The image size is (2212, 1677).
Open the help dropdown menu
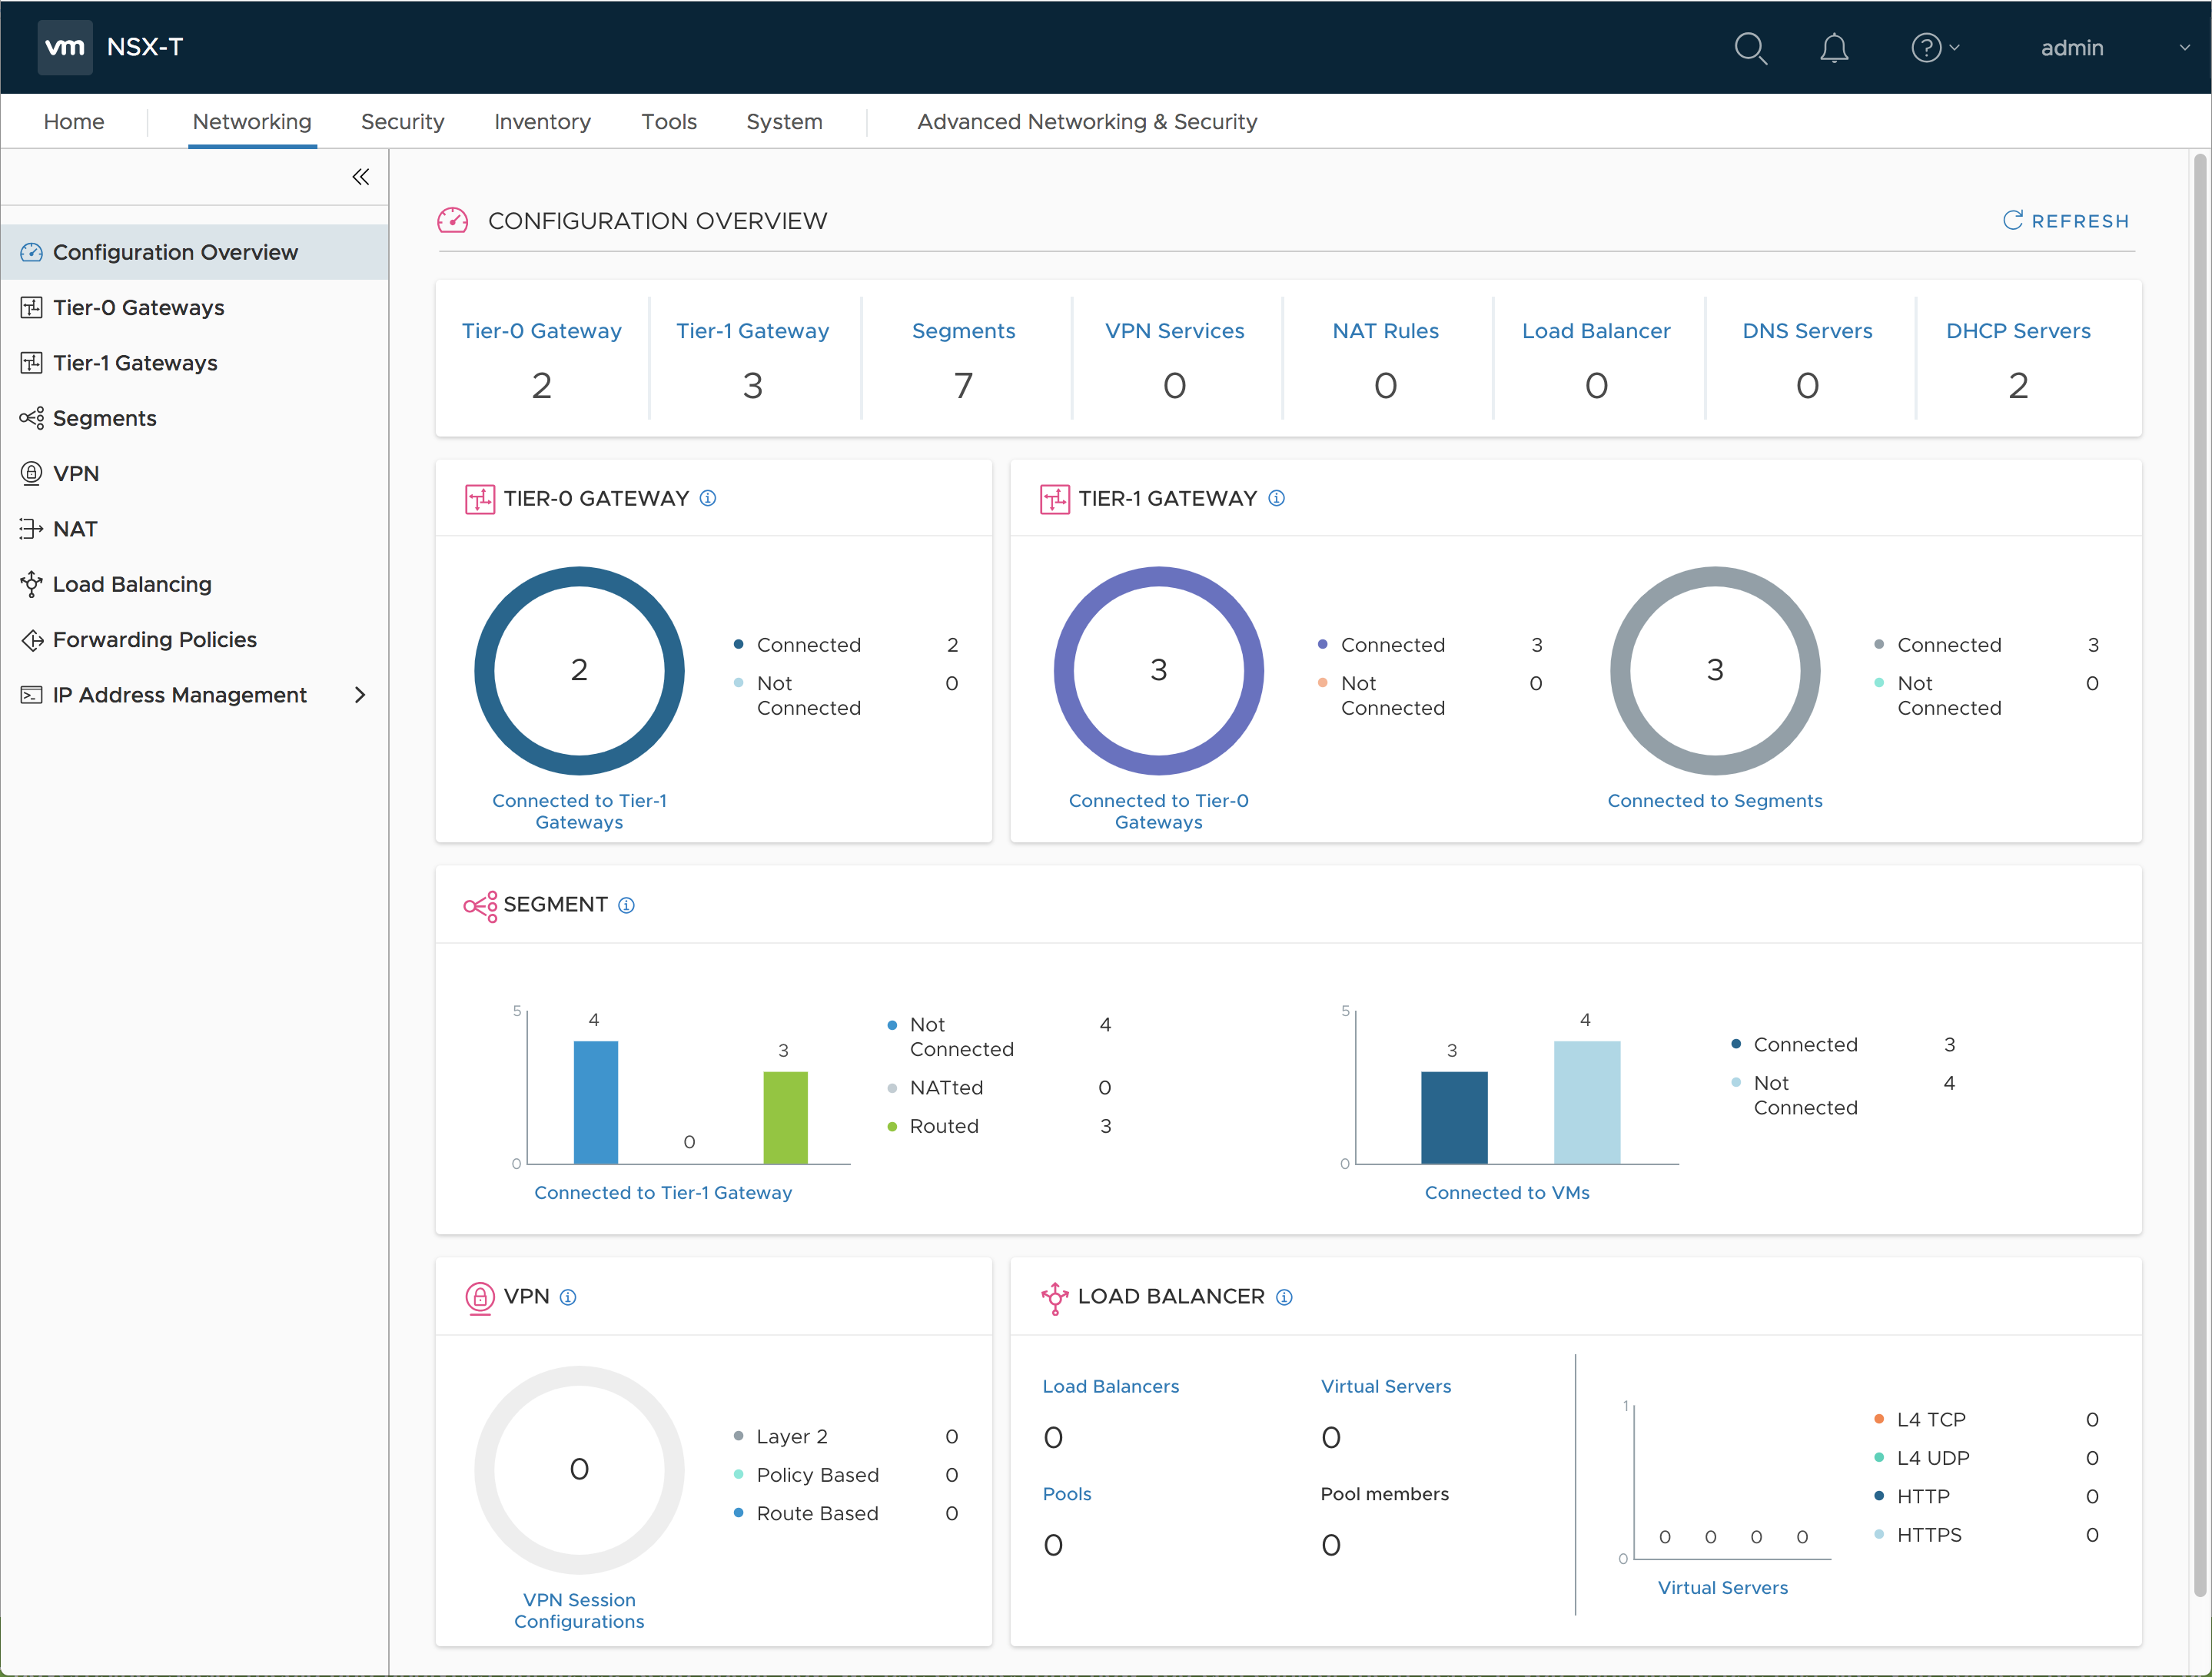coord(1935,48)
